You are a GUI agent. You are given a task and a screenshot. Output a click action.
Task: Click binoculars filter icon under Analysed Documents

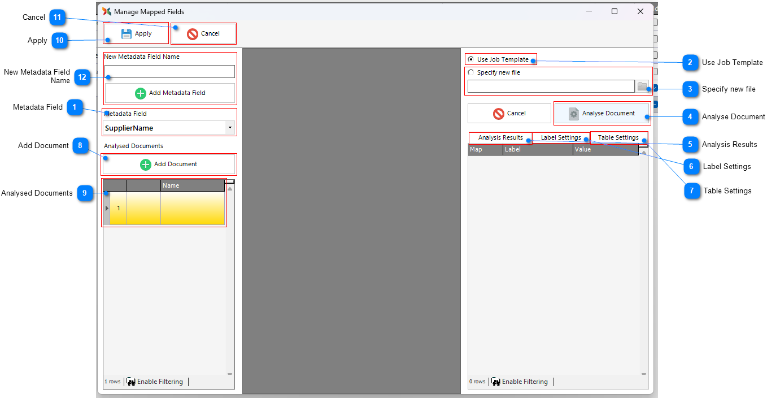click(x=131, y=382)
